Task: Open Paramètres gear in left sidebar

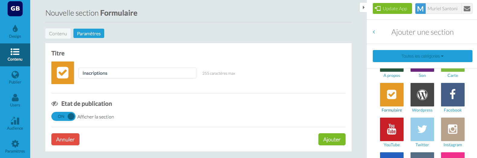Action: click(x=15, y=146)
